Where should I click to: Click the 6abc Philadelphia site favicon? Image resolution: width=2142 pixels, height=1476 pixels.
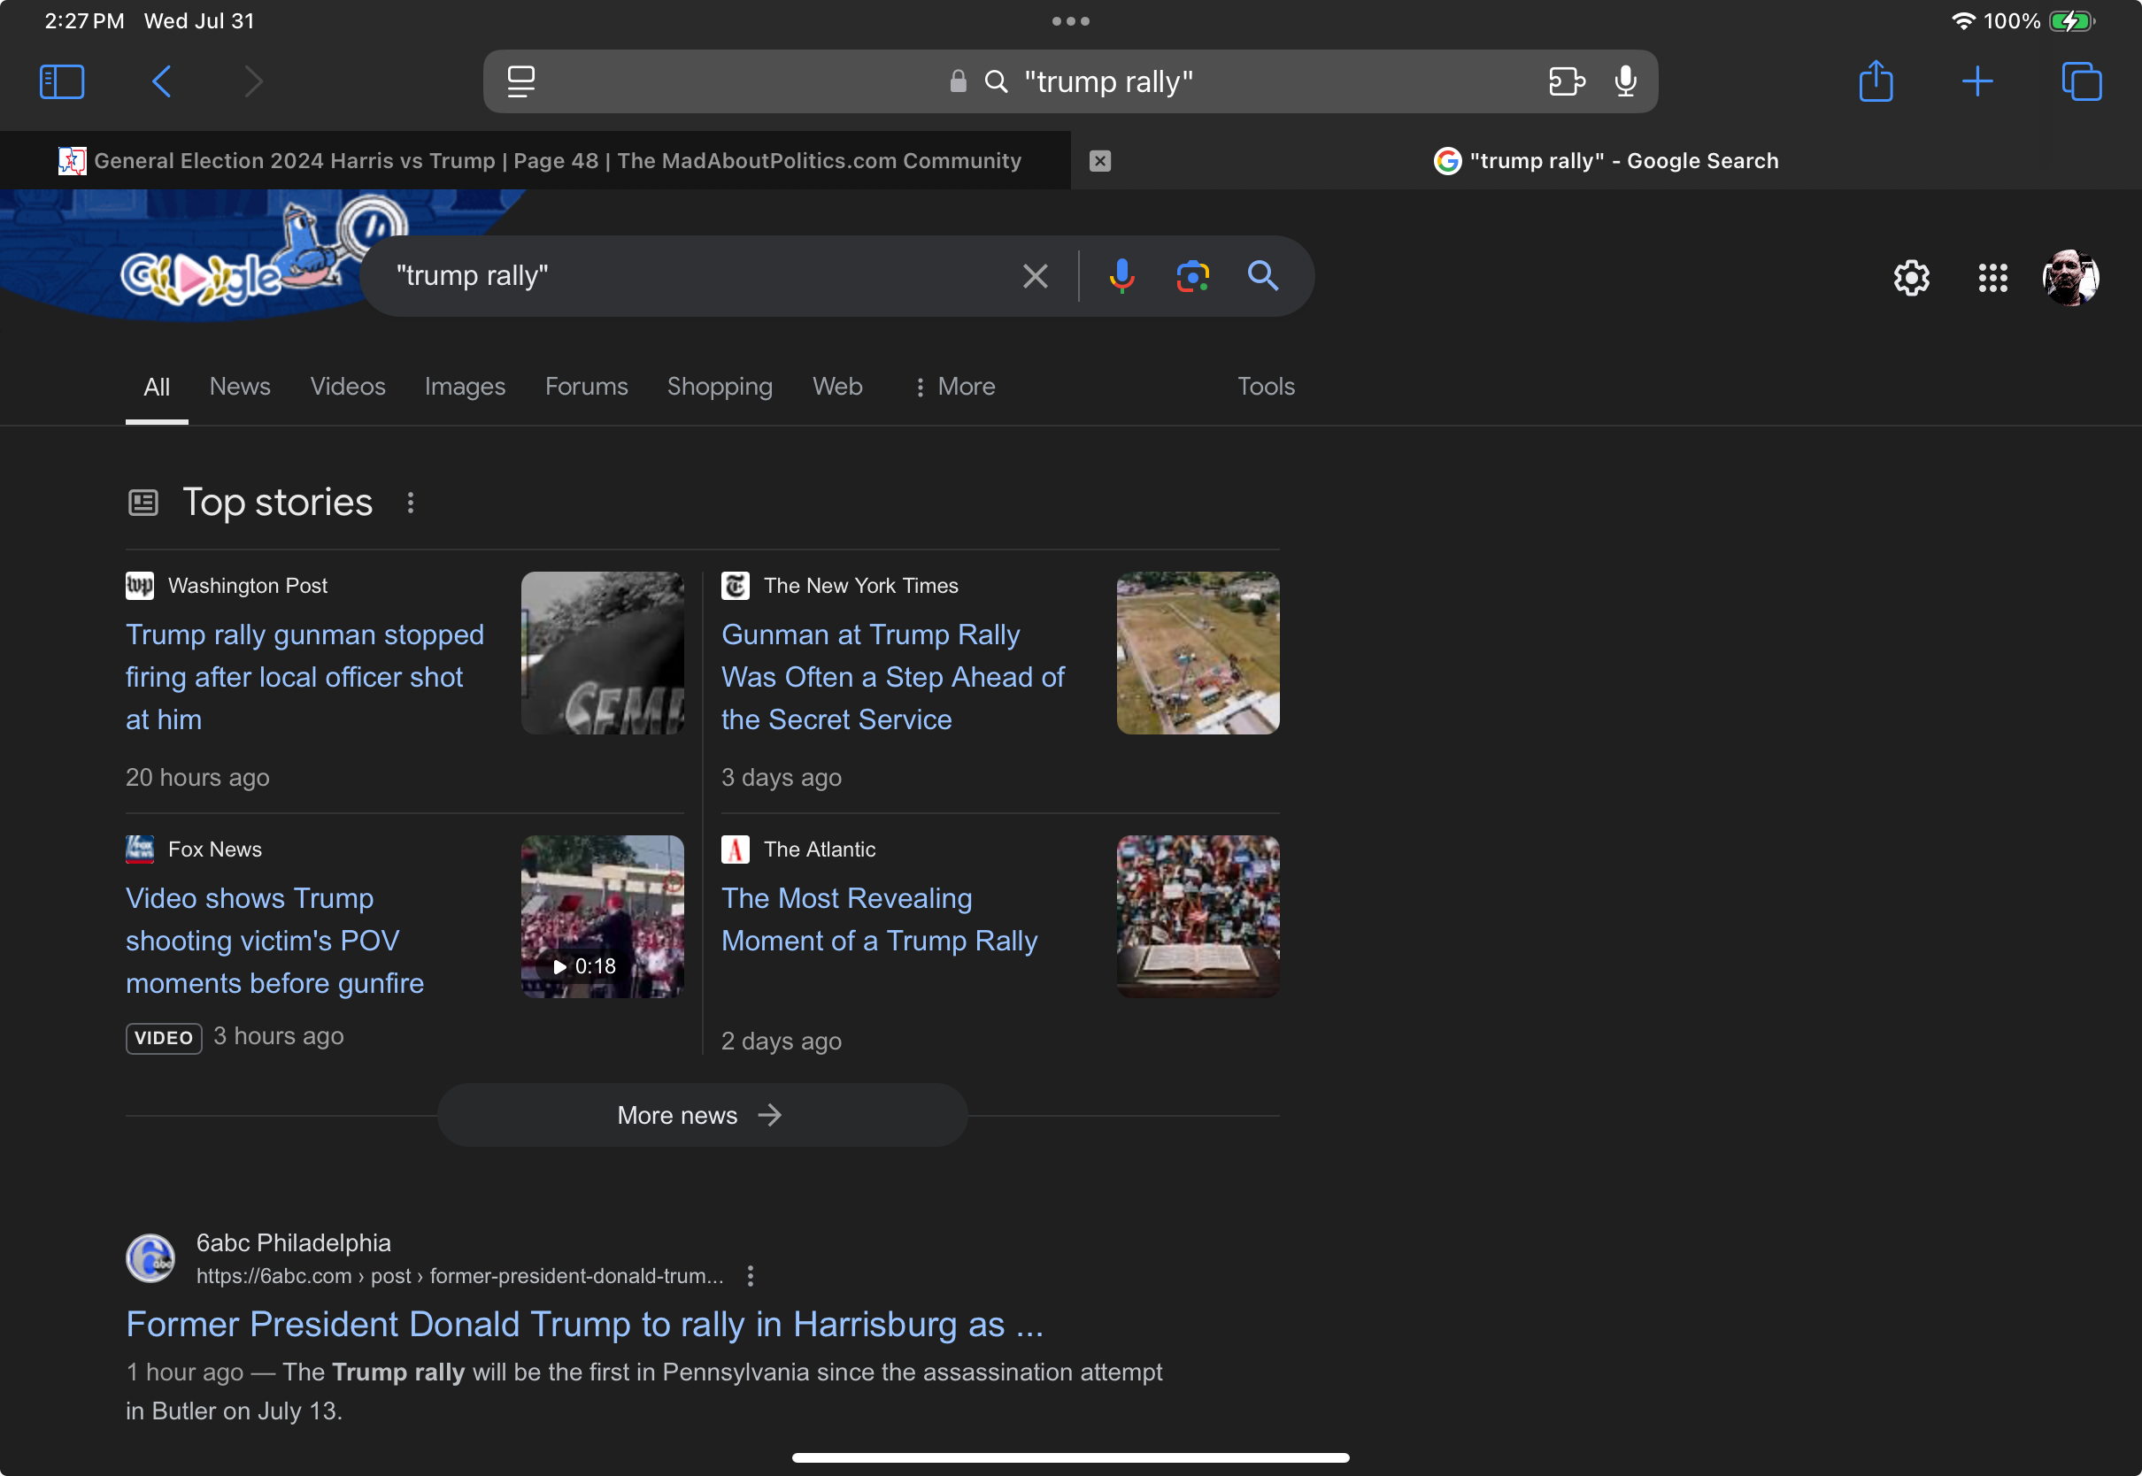150,1257
